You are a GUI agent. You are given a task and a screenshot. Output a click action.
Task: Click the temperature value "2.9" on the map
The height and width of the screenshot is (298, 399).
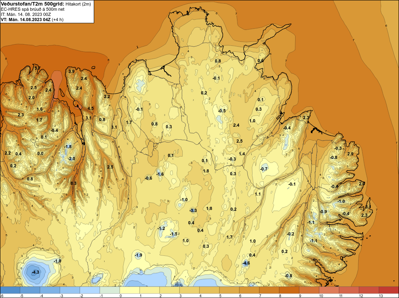click(350, 154)
